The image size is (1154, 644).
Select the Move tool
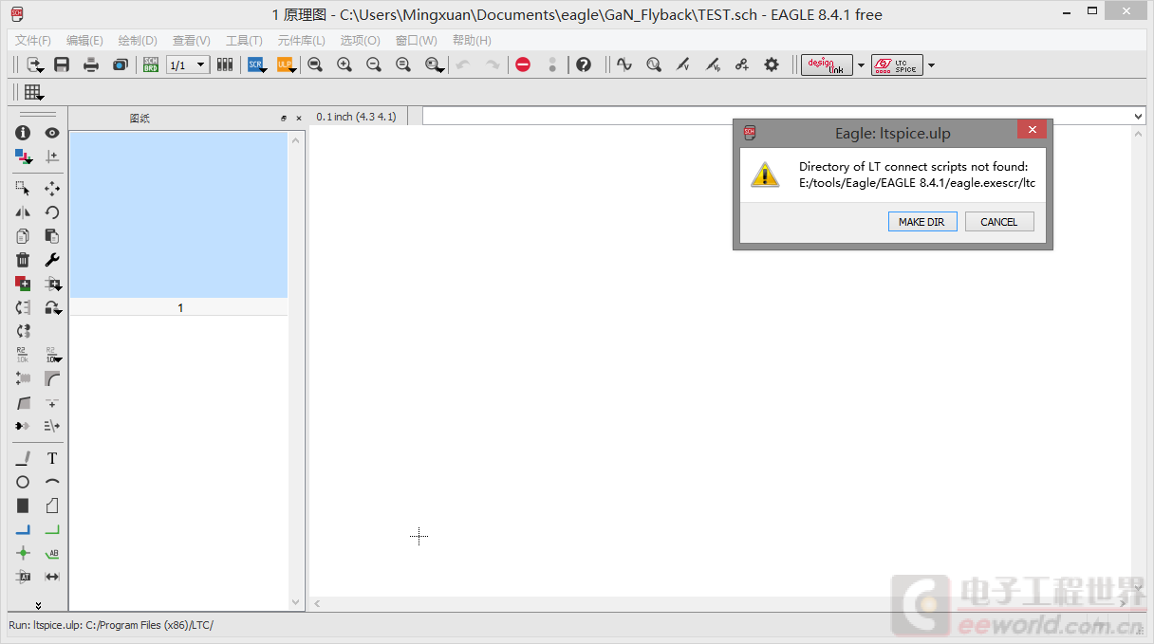point(52,189)
